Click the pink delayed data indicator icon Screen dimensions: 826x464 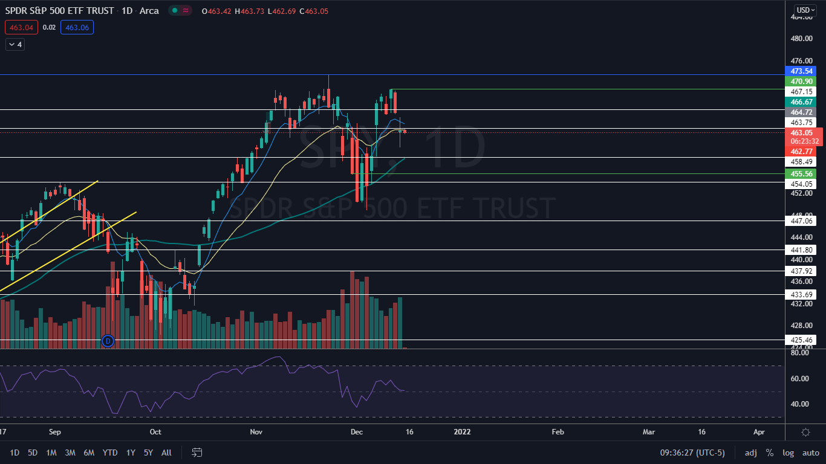coord(185,11)
